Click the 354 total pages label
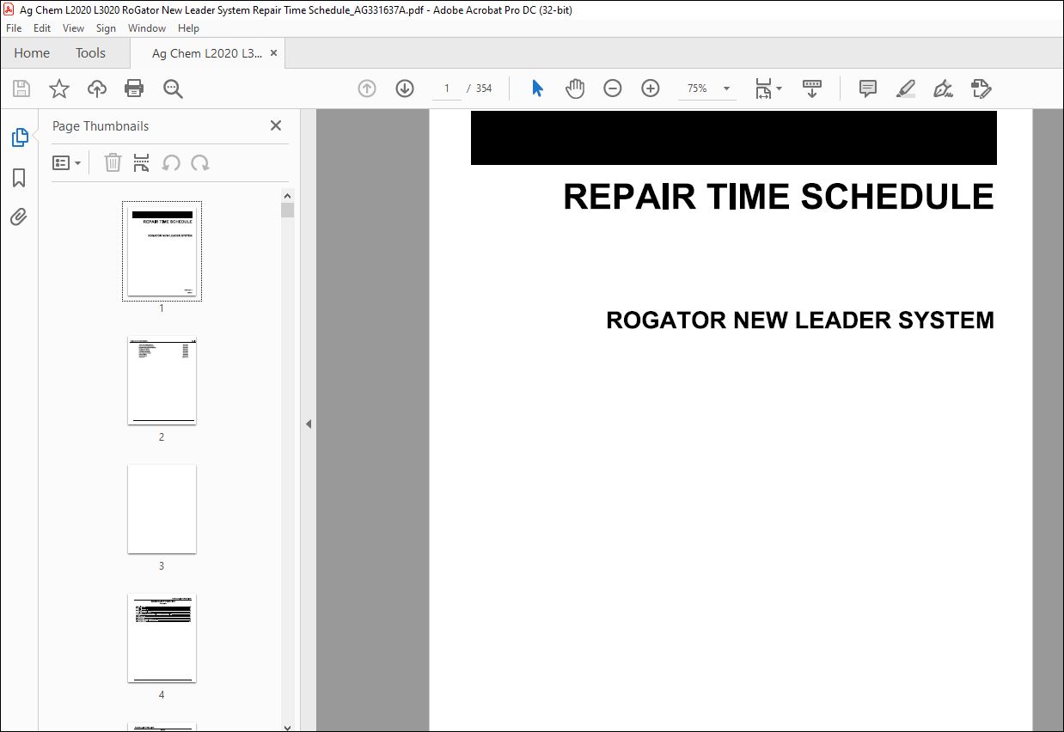 (484, 88)
